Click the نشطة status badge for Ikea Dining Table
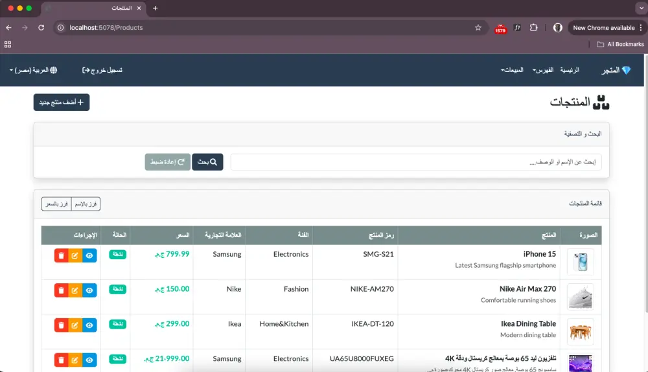This screenshot has width=648, height=372. (x=118, y=324)
